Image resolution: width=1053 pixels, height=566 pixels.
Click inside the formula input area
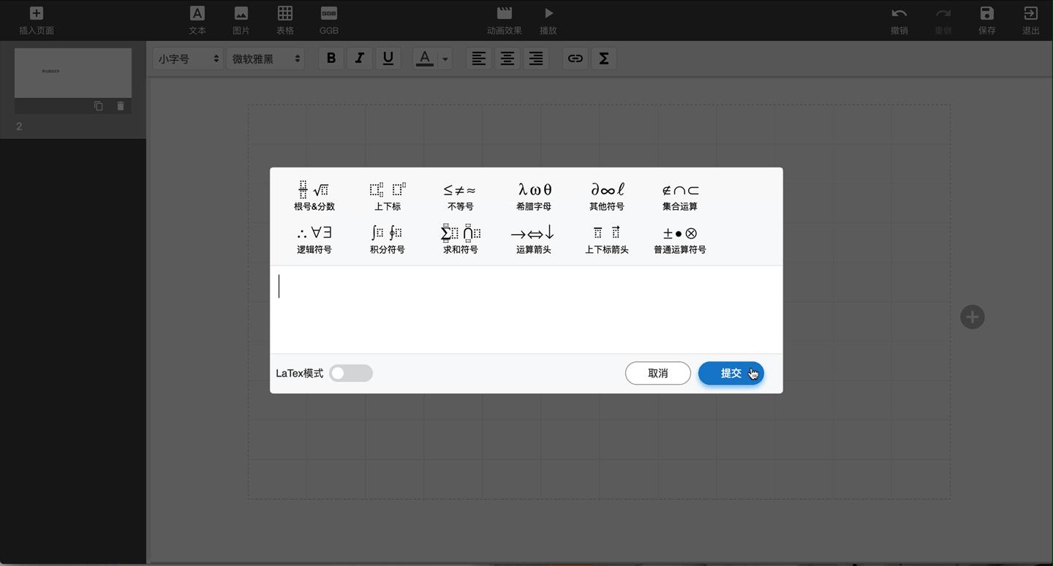(526, 309)
